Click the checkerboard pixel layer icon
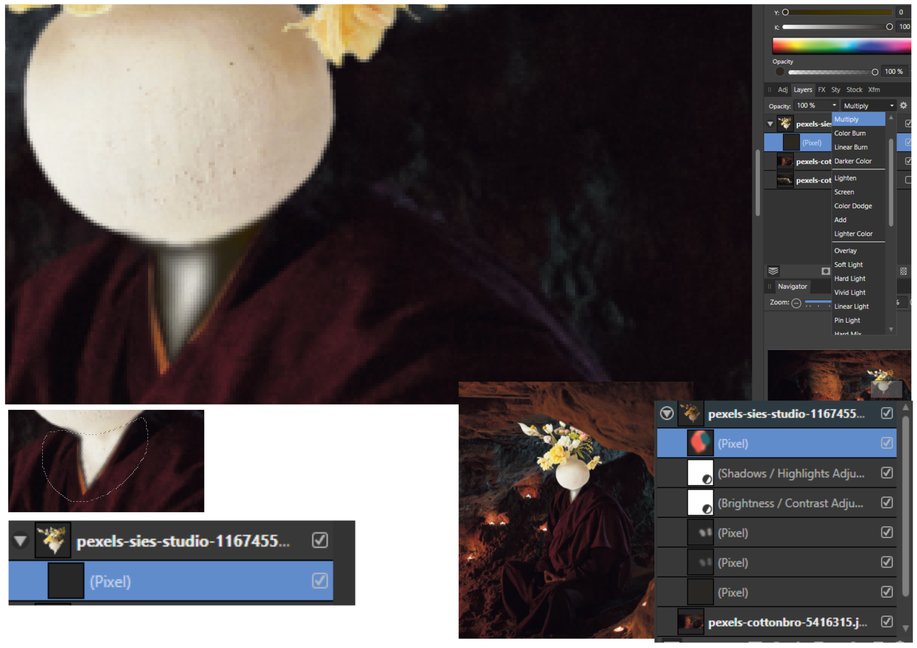Viewport: 917px width, 648px height. pos(903,271)
